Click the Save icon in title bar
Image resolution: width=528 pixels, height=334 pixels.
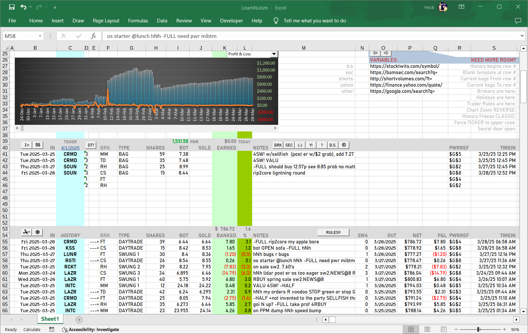click(12, 7)
